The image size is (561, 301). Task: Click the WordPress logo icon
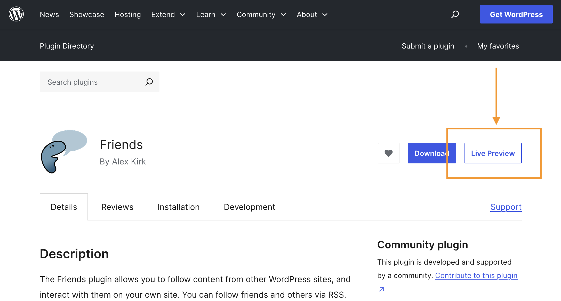point(16,14)
